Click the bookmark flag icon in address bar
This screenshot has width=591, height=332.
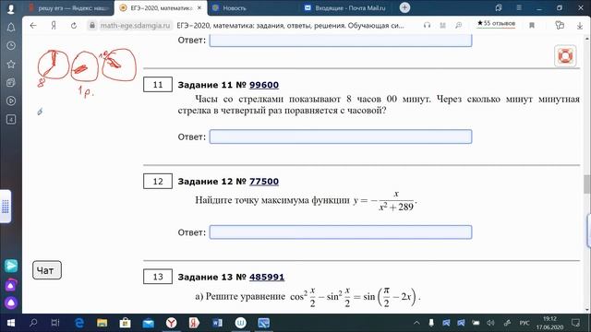[532, 25]
